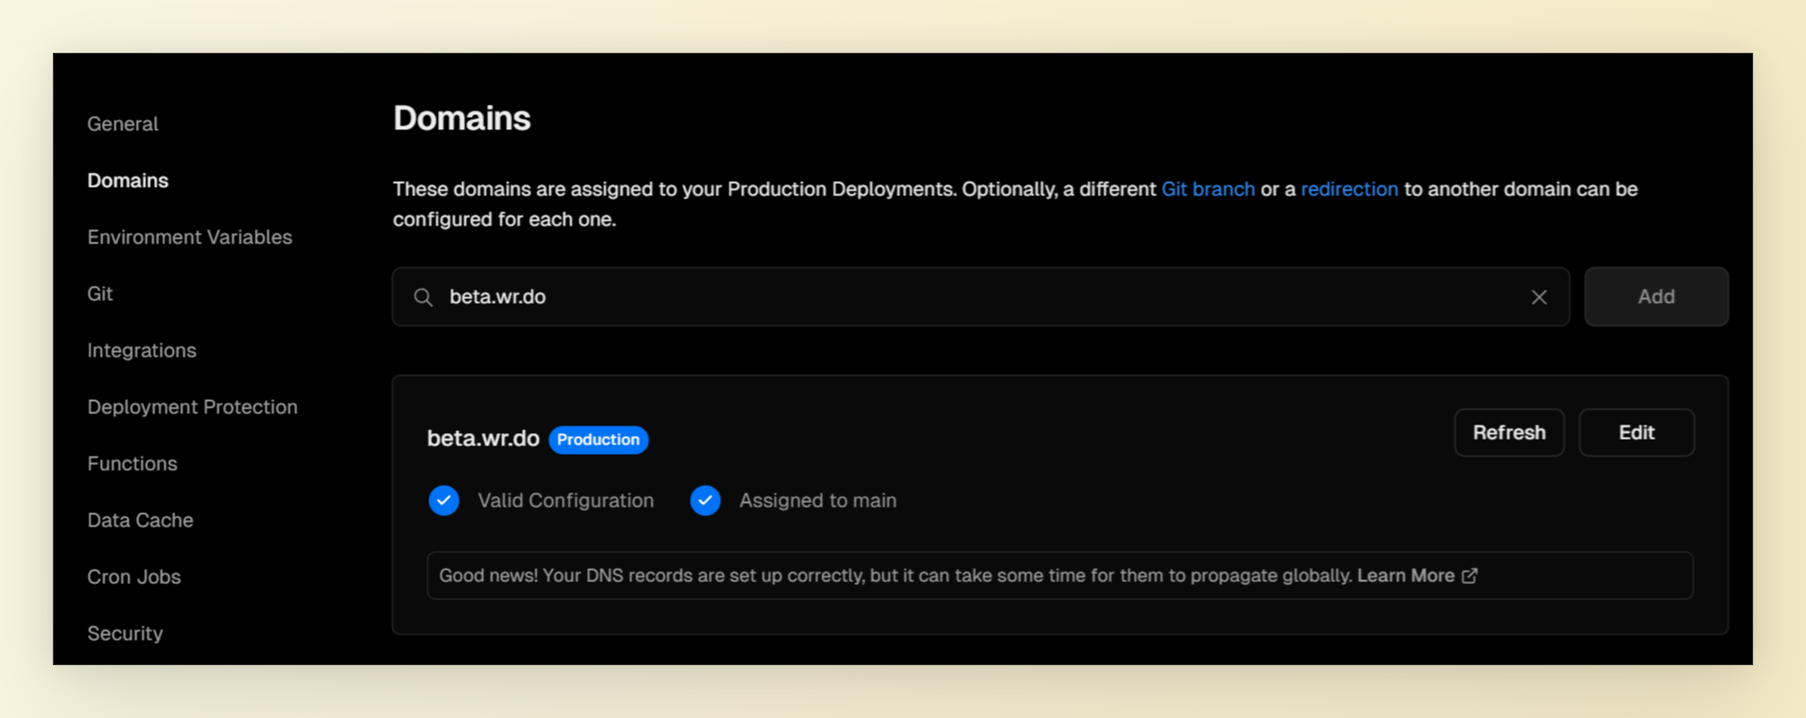This screenshot has width=1806, height=718.
Task: Open Functions settings
Action: tap(132, 463)
